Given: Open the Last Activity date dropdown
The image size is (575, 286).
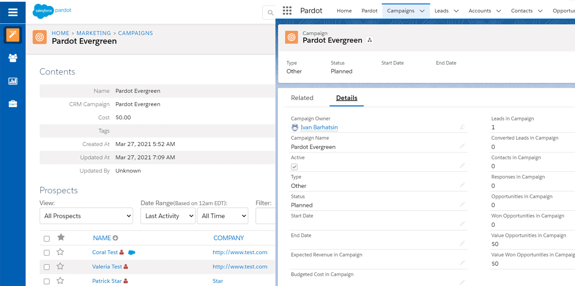Looking at the screenshot, I should pos(168,216).
